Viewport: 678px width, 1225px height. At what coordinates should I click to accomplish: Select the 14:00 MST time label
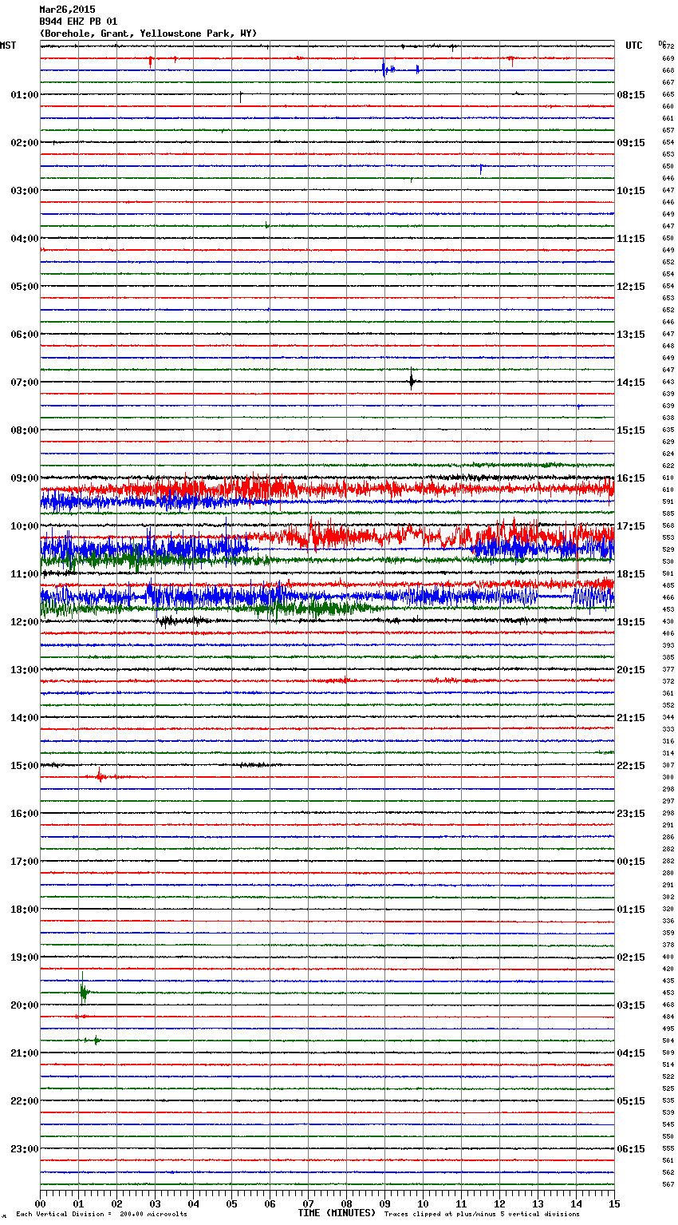pyautogui.click(x=25, y=718)
